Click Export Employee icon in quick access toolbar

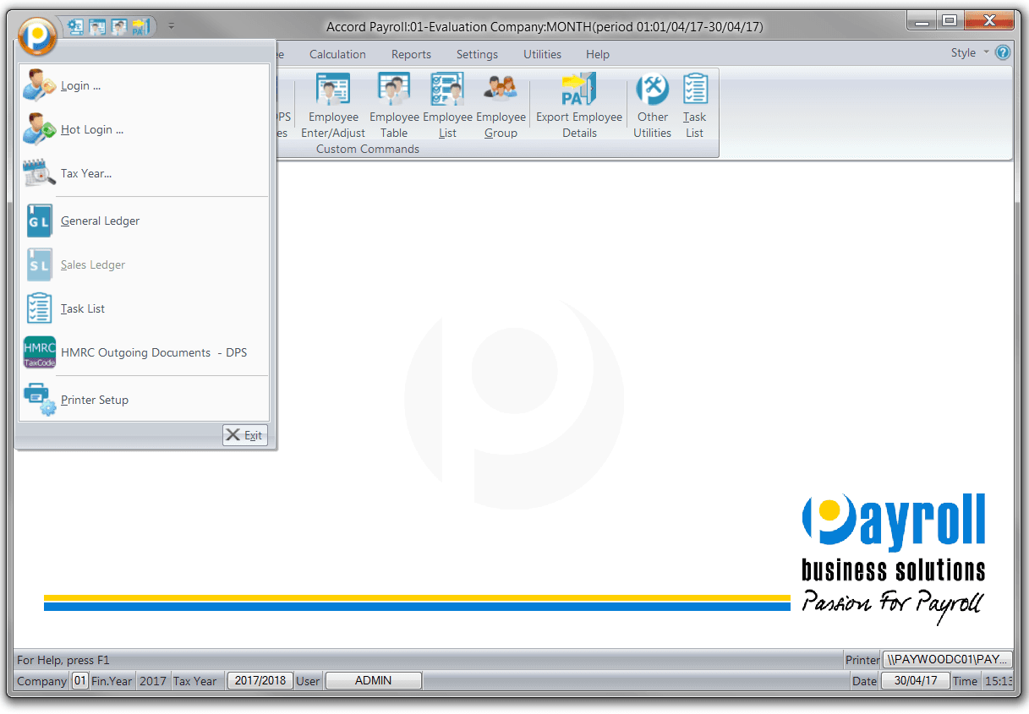click(141, 27)
